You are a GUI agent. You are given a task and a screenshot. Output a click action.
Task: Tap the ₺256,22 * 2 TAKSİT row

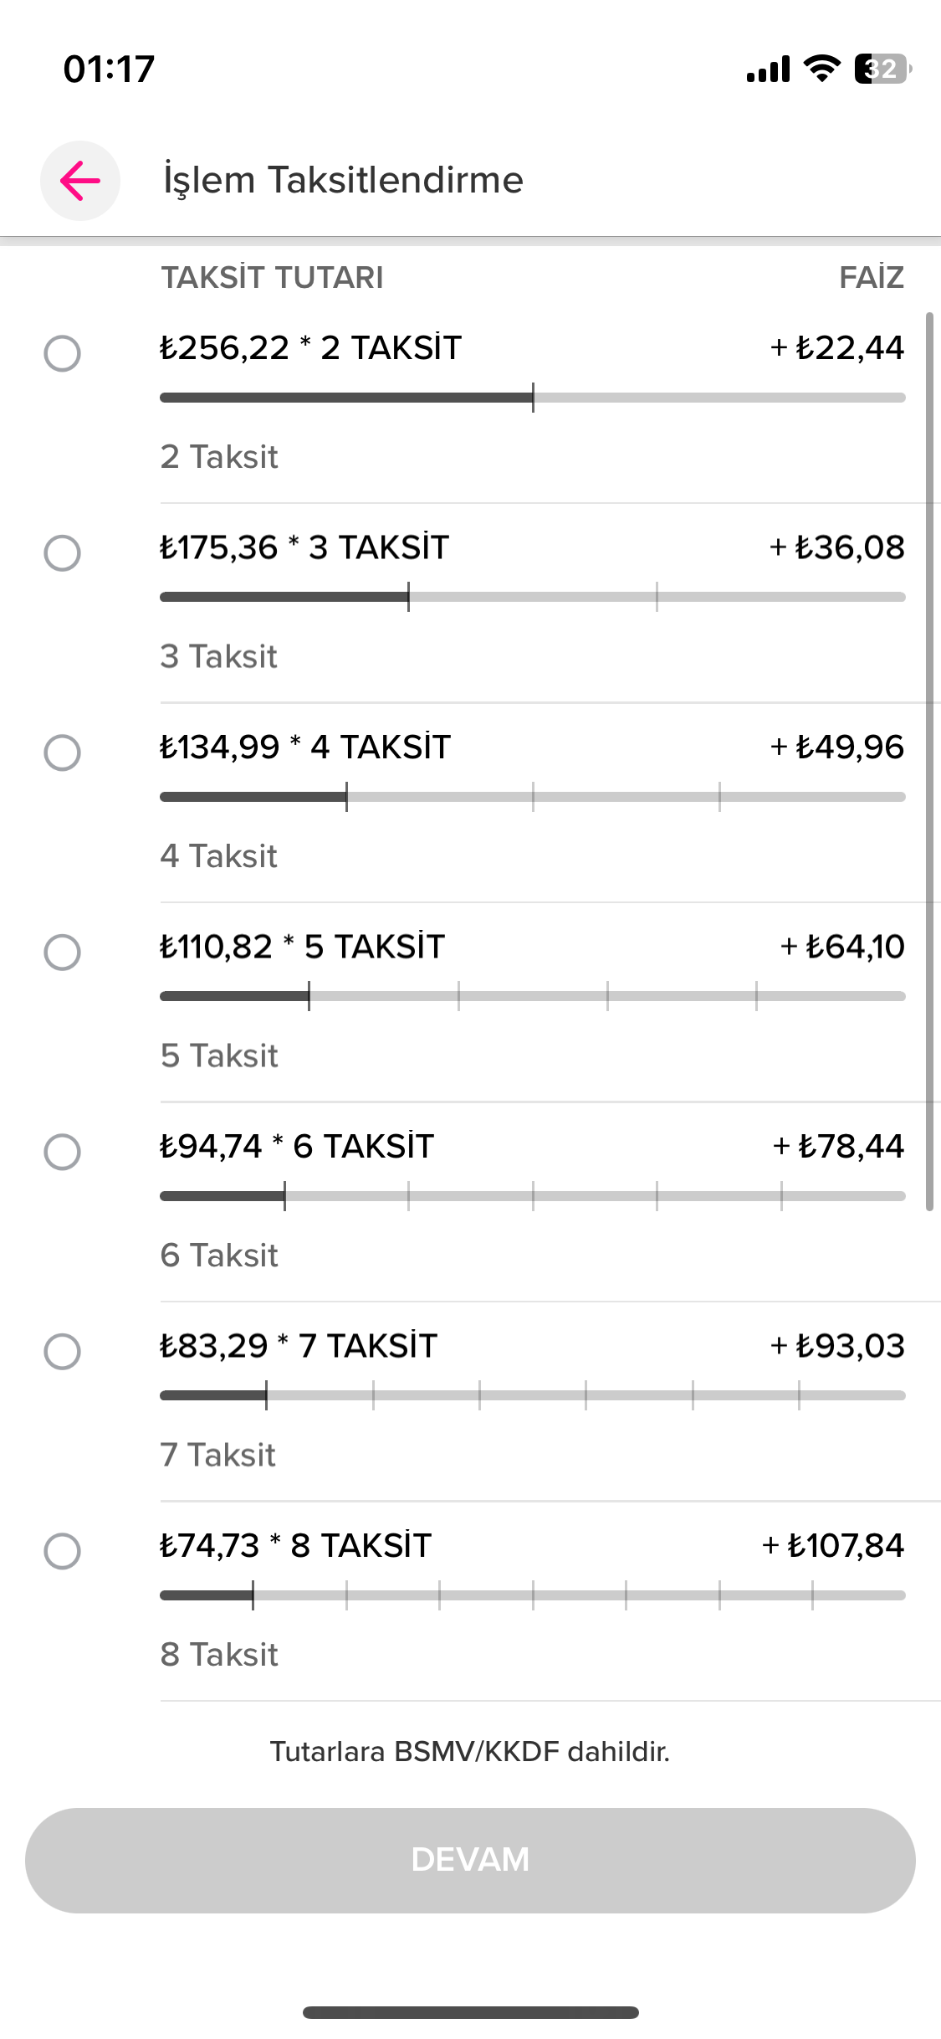310,348
